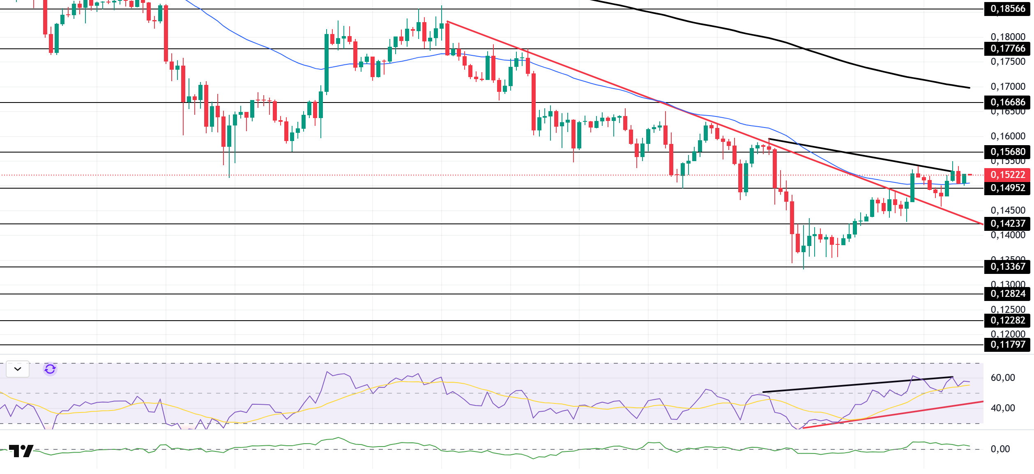Click the TradingView logo
1034x474 pixels.
pos(21,451)
